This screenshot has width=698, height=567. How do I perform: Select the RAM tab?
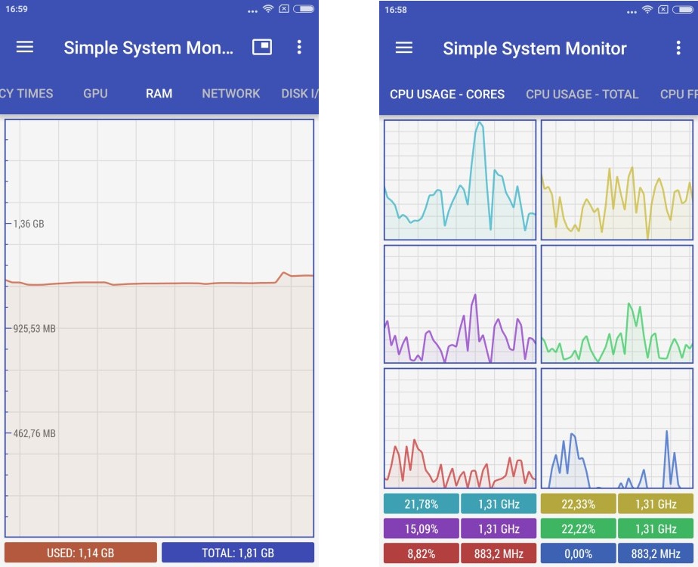(159, 94)
